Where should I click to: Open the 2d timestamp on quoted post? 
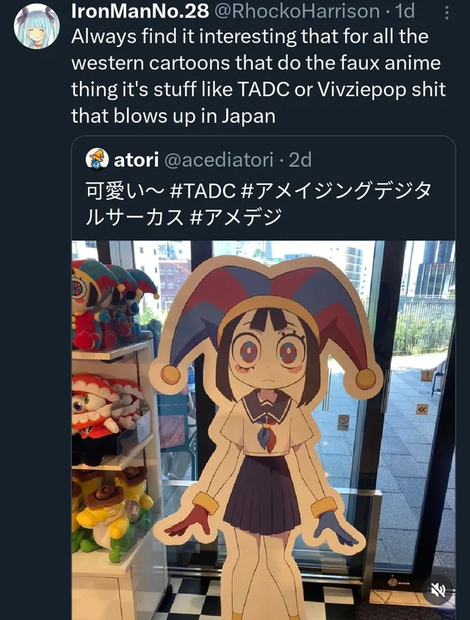point(300,159)
